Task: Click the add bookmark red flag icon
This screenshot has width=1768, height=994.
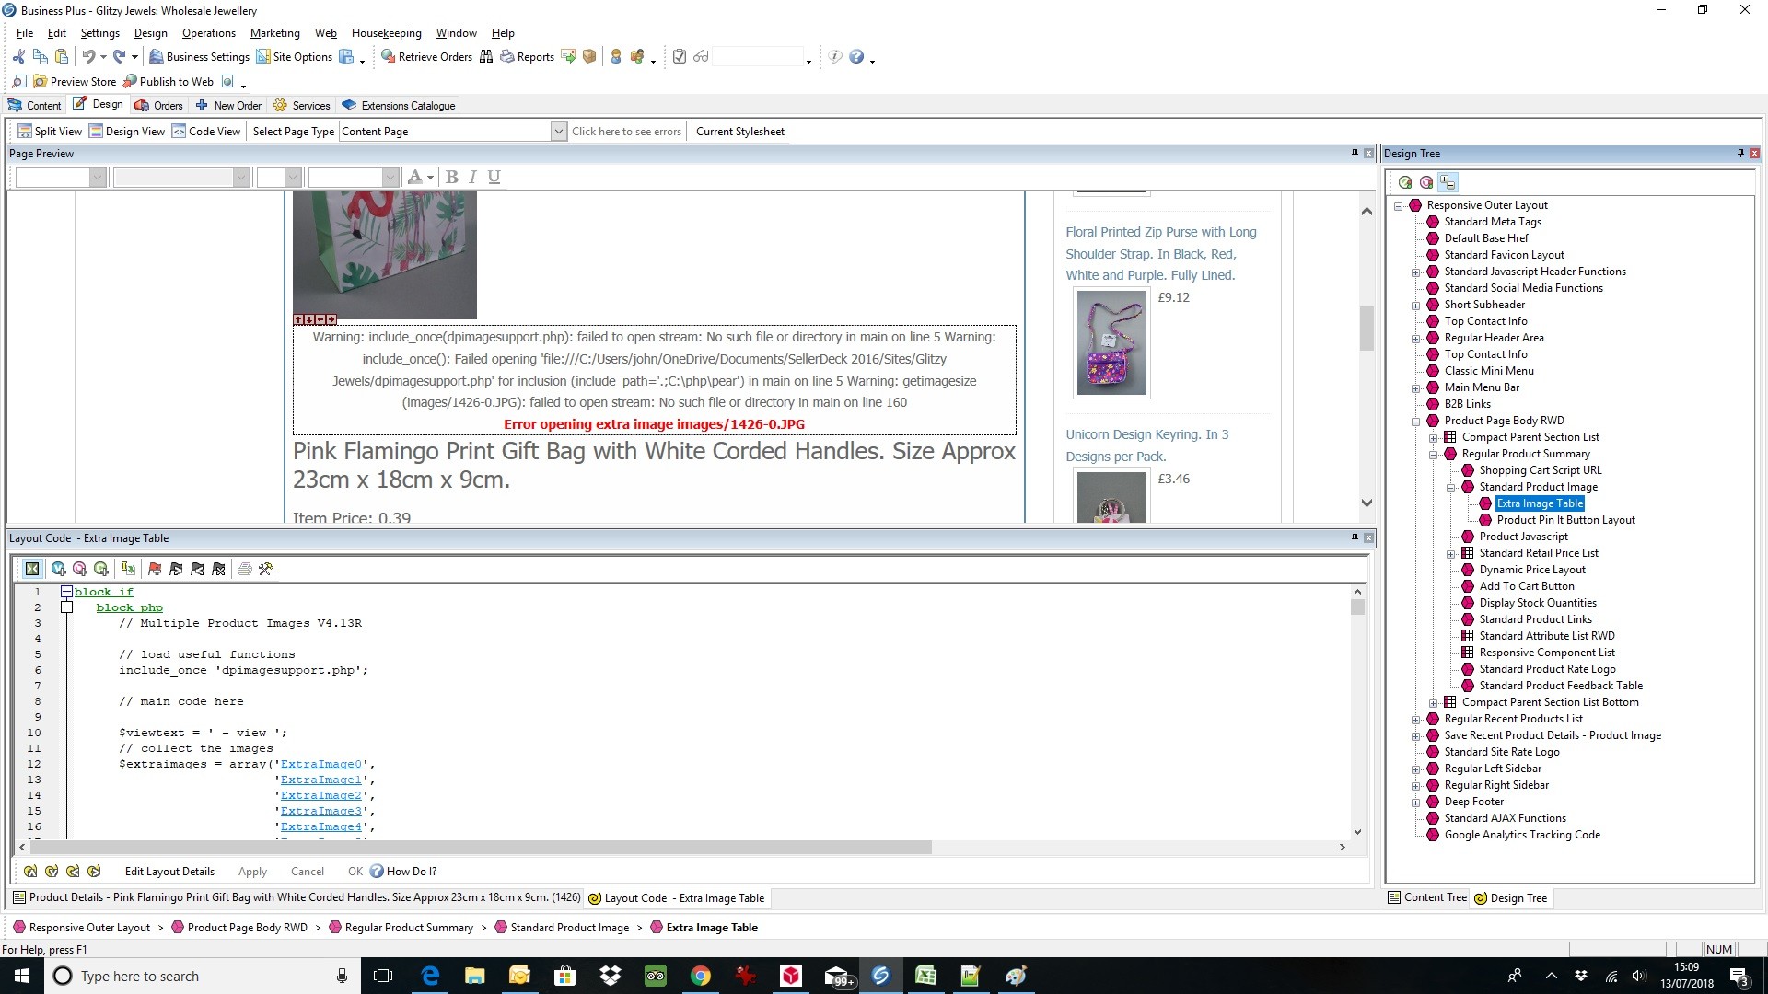Action: pos(155,570)
